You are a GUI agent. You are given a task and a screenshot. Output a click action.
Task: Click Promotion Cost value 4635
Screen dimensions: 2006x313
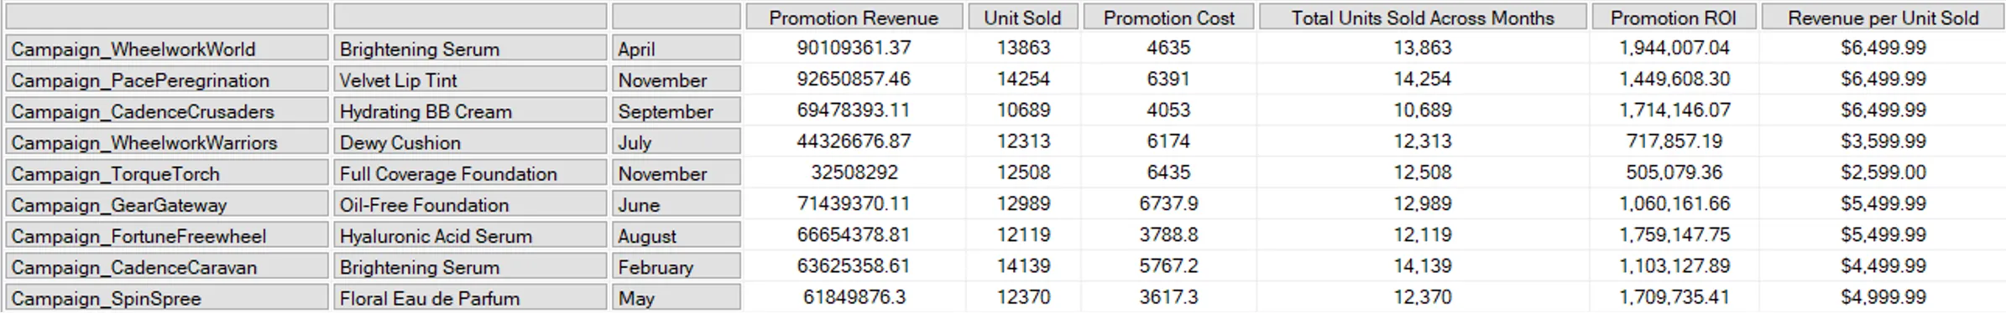pos(1168,48)
